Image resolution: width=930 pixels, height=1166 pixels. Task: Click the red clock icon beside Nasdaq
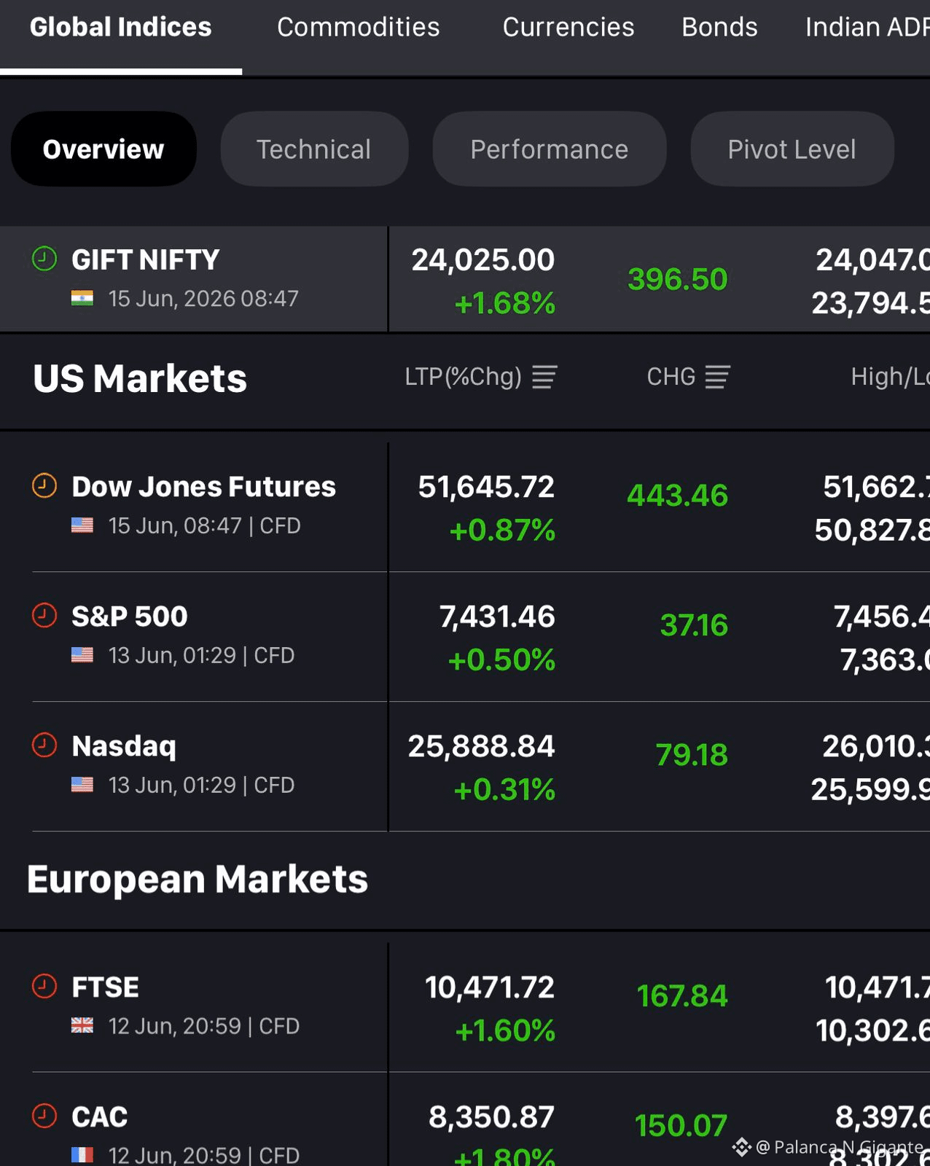click(x=44, y=745)
